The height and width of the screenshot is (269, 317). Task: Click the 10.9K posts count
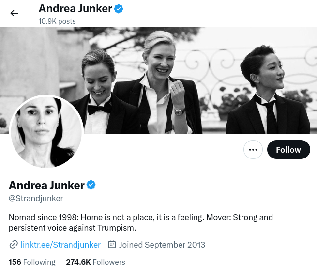pos(57,21)
